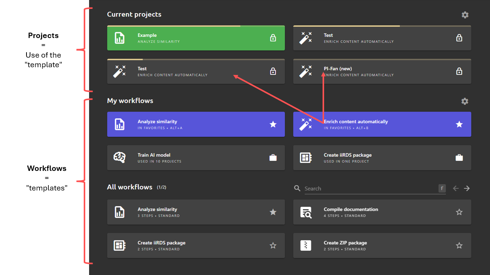Add Create ZIP package to favorites
This screenshot has width=490, height=275.
(x=459, y=245)
